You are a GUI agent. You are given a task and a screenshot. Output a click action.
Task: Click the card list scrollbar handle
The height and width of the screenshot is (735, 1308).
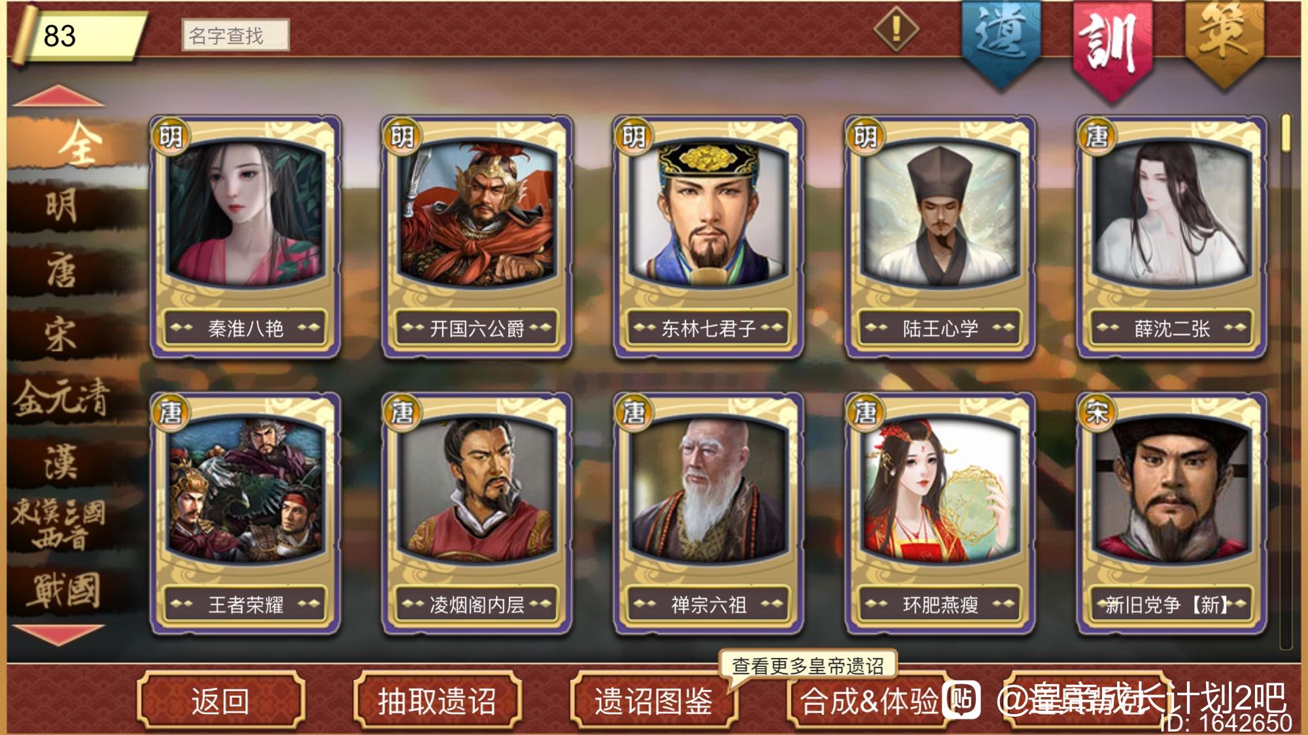pyautogui.click(x=1286, y=133)
